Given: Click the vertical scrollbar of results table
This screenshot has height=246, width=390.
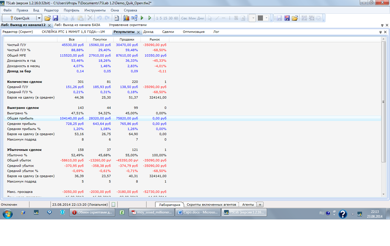Looking at the screenshot, I should tap(383, 102).
